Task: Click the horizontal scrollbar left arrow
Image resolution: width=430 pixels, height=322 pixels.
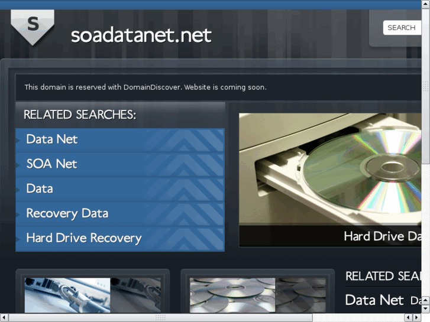Action: pyautogui.click(x=4, y=318)
